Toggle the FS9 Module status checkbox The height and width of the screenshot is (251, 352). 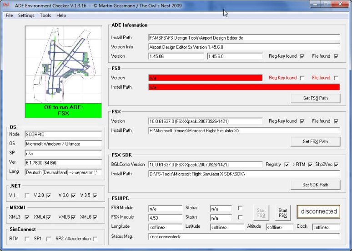[x=240, y=208]
